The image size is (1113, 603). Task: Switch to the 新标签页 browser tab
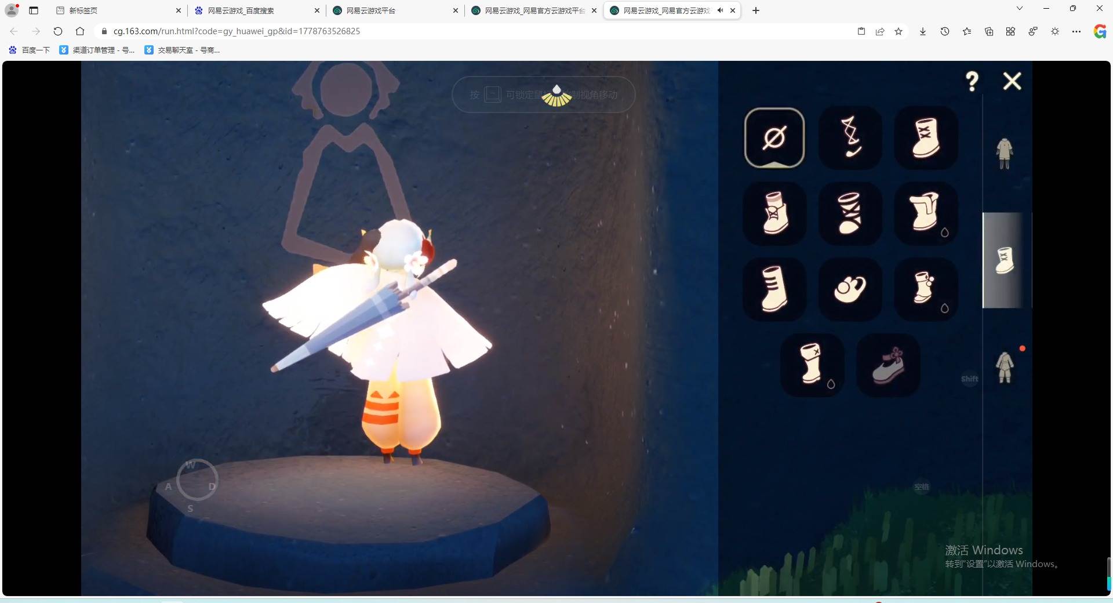[119, 10]
